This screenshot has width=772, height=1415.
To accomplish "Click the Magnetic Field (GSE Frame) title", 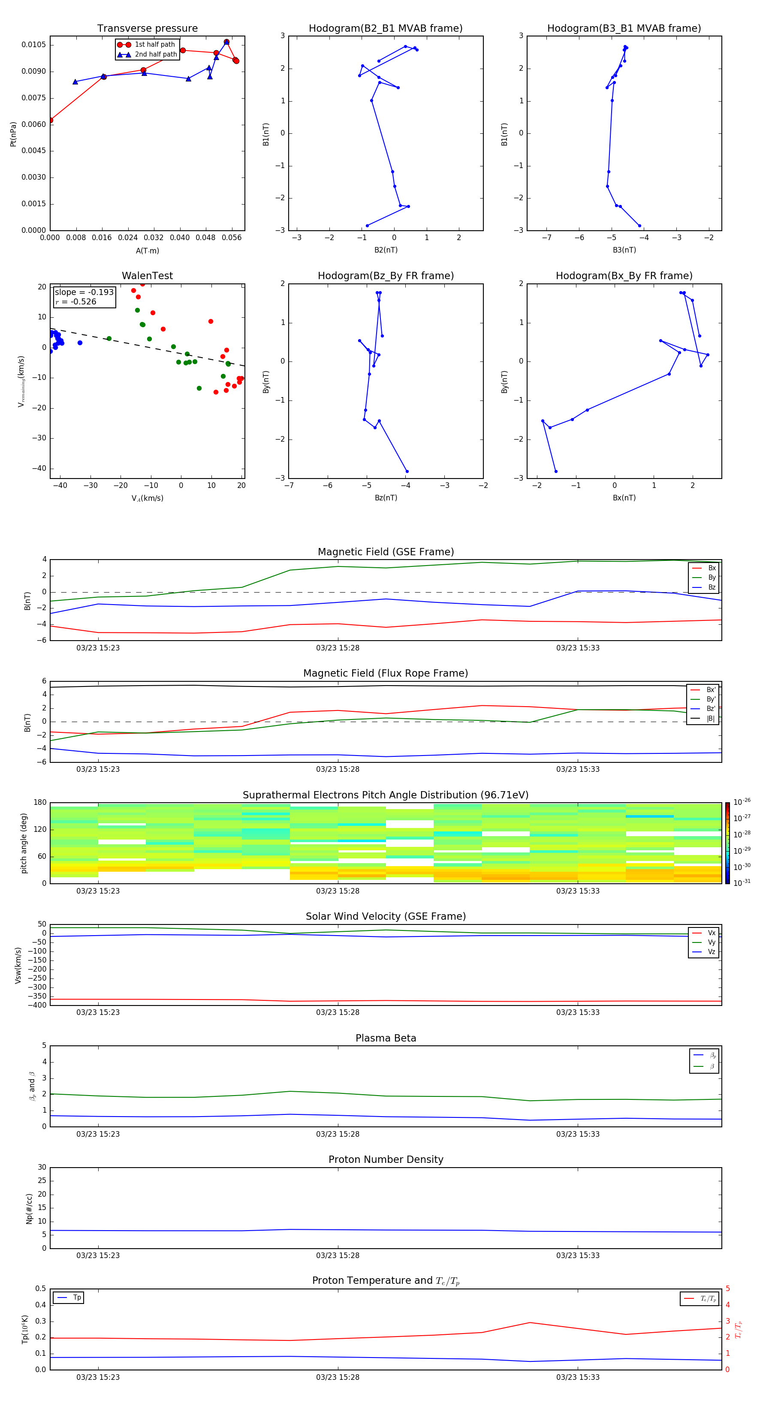I will point(386,552).
